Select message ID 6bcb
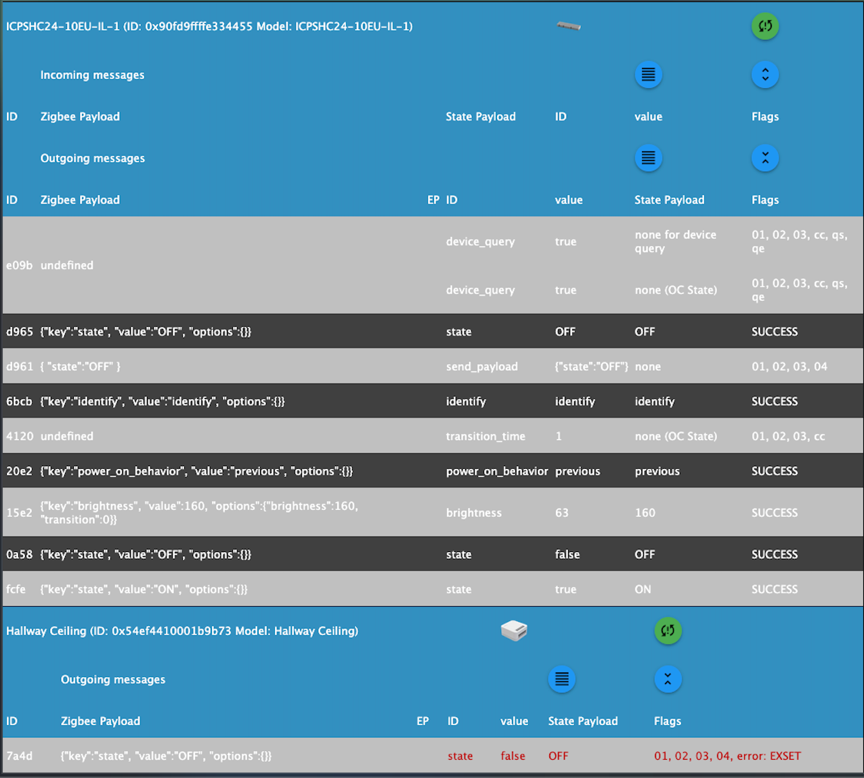Image resolution: width=864 pixels, height=778 pixels. [19, 401]
